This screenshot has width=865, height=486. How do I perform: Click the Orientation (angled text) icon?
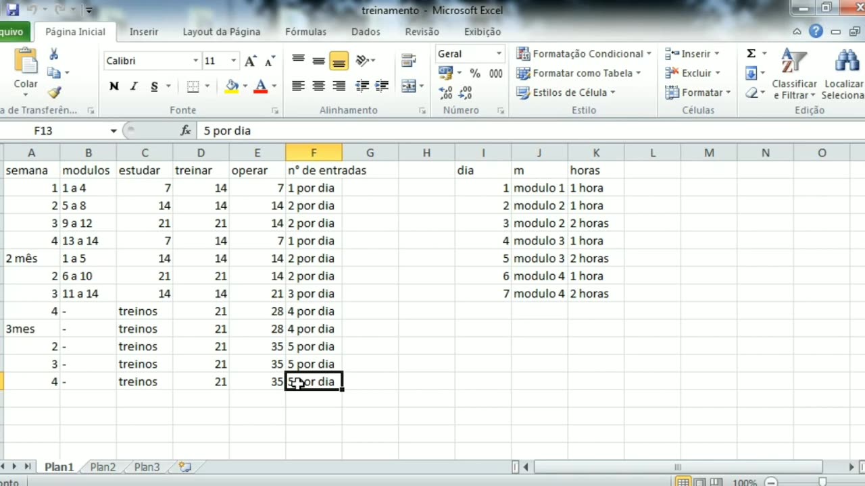pos(362,61)
